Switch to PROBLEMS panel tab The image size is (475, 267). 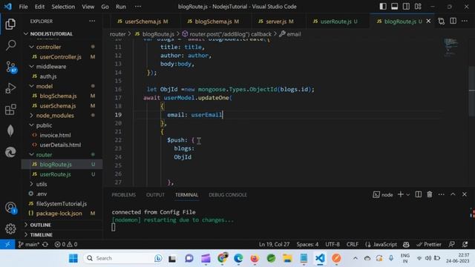point(123,194)
